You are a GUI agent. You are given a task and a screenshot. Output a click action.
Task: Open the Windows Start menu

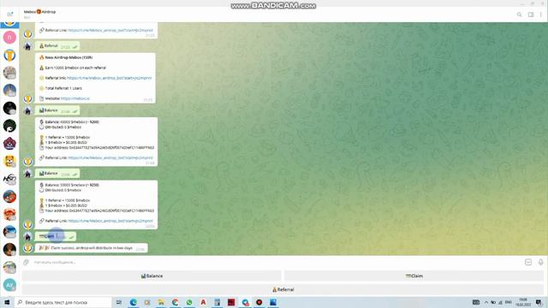pyautogui.click(x=7, y=302)
